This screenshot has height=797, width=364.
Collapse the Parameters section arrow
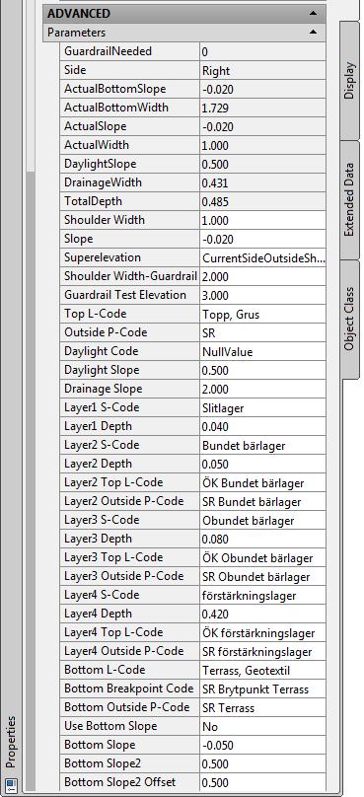pyautogui.click(x=313, y=32)
